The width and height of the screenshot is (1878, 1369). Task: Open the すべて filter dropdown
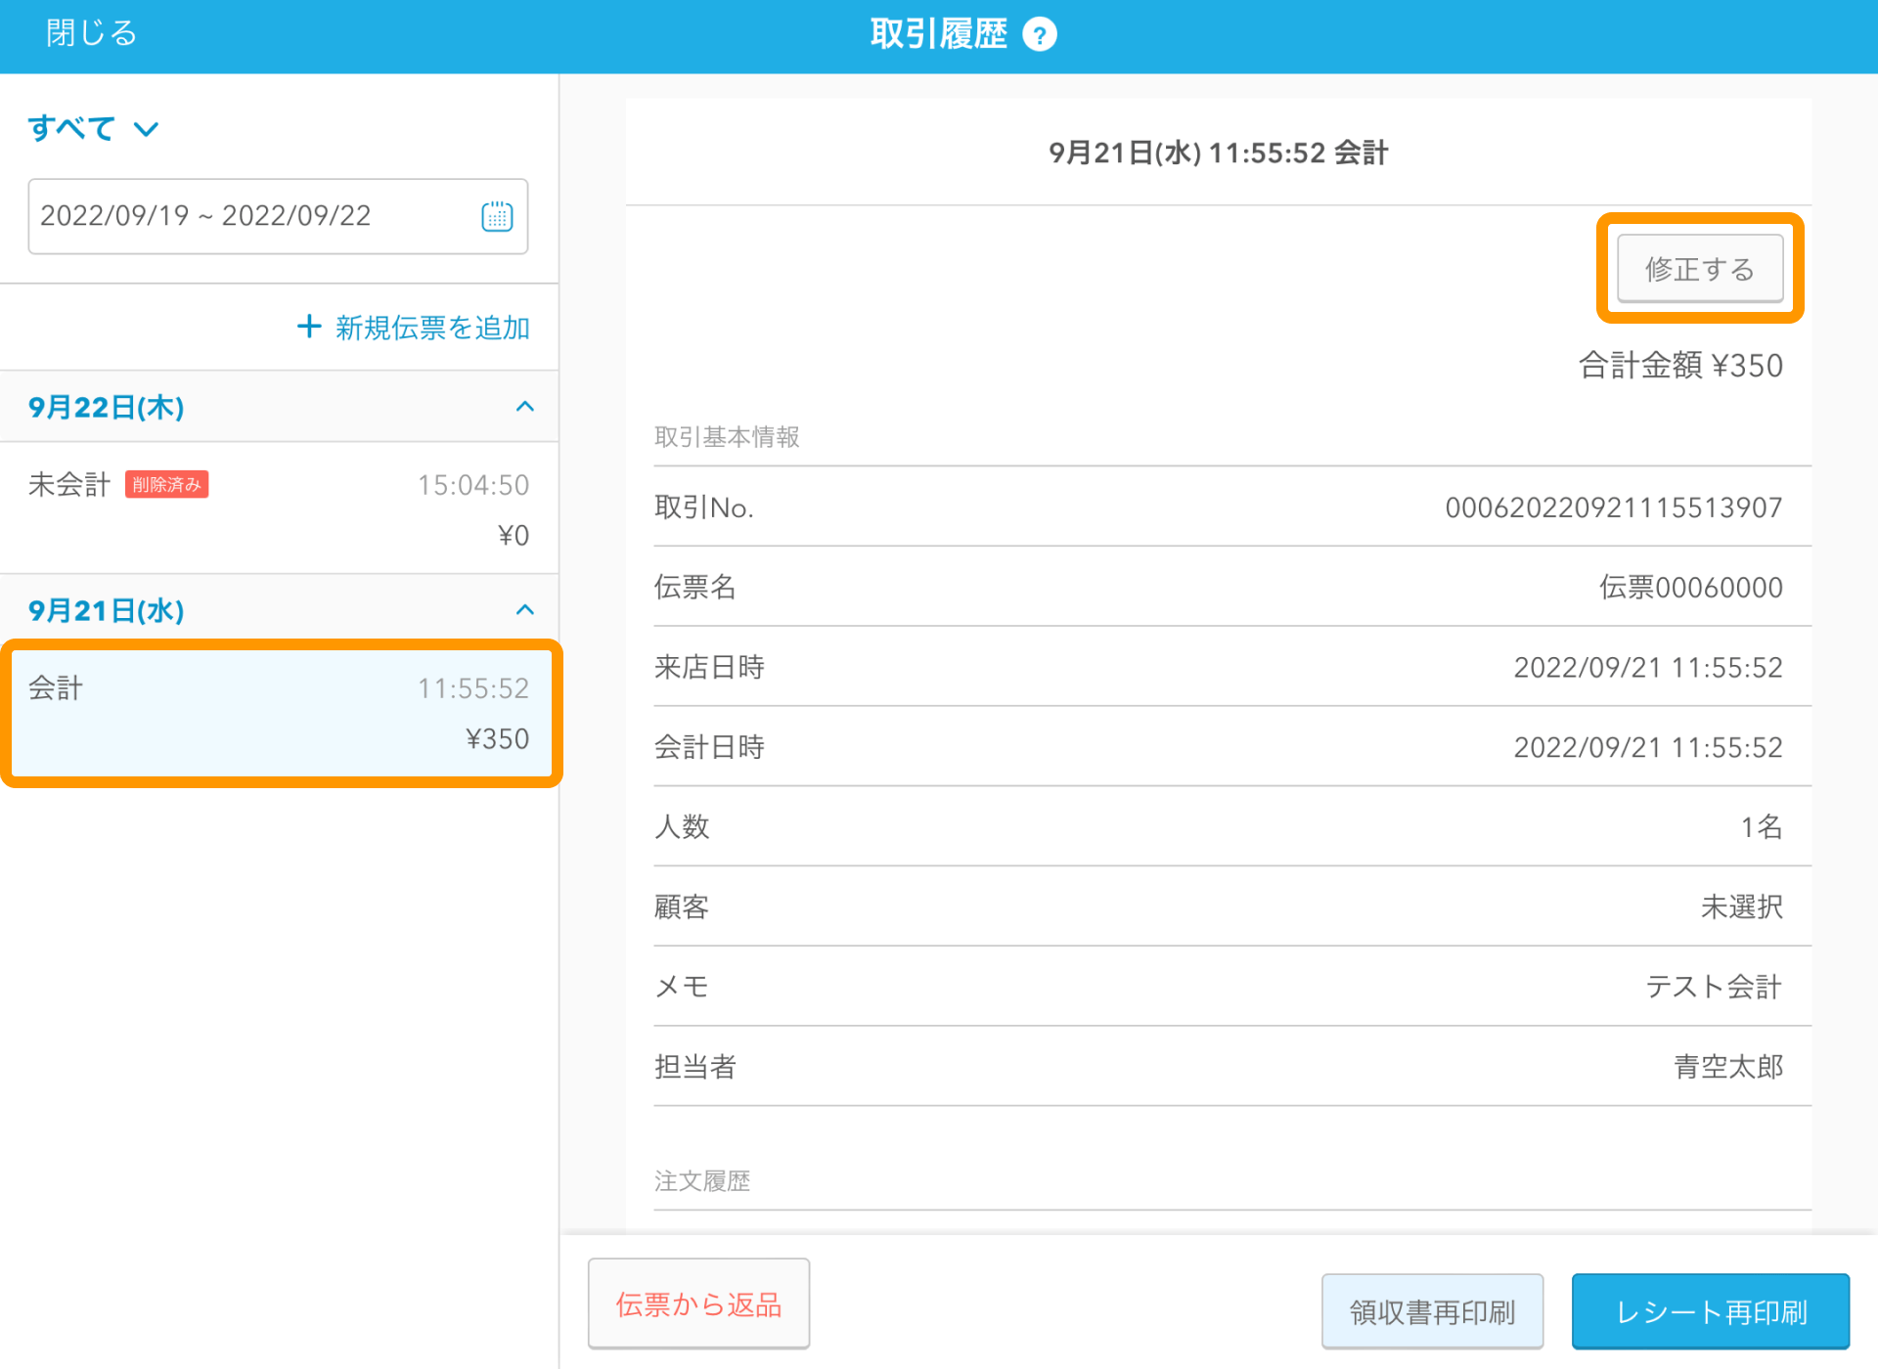[93, 128]
